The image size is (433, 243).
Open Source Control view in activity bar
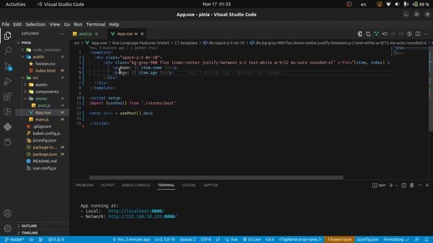coord(7,66)
